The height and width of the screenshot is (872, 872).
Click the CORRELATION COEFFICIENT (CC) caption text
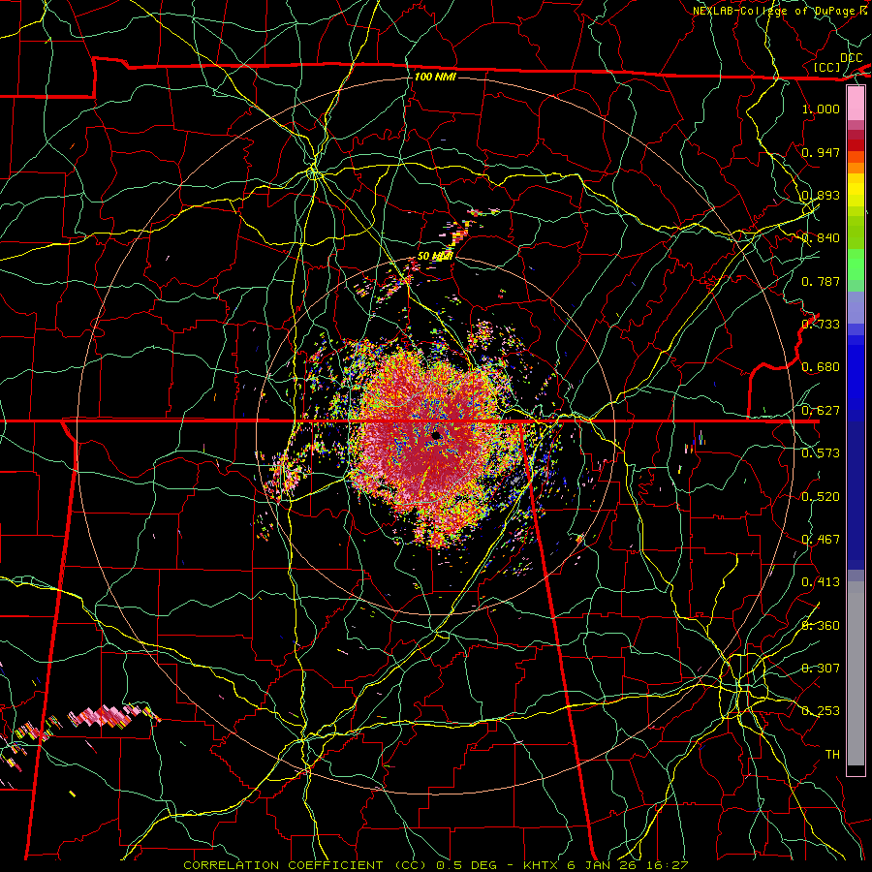point(305,865)
